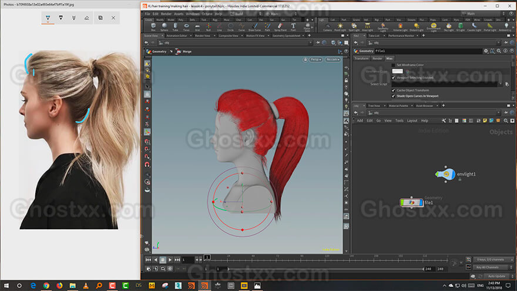Open the Octane menu
This screenshot has width=517, height=291.
click(x=207, y=14)
